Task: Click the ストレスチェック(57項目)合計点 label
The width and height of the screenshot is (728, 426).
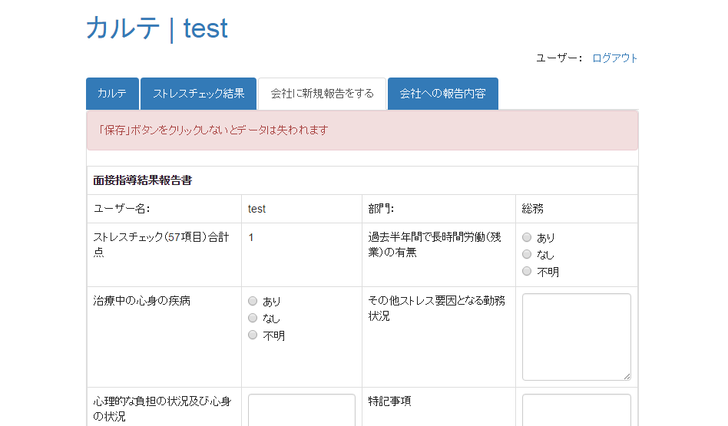Action: tap(161, 245)
